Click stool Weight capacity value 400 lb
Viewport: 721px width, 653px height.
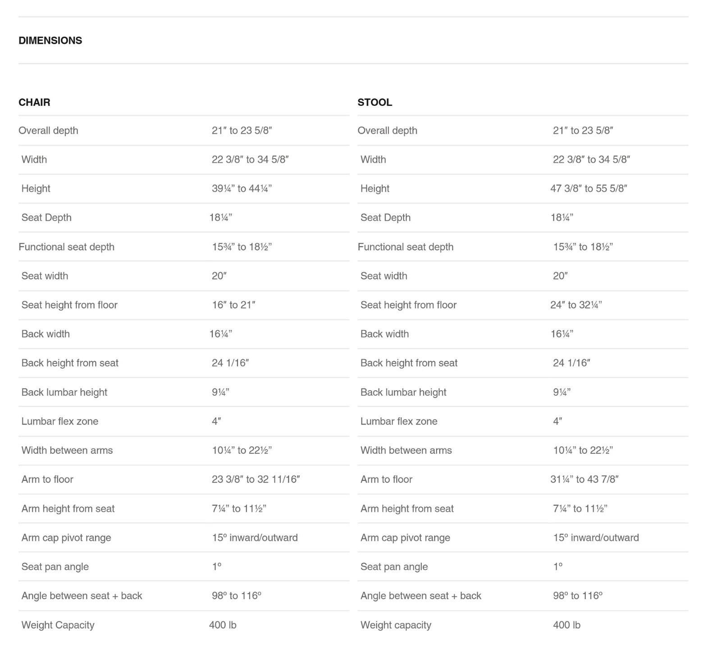[x=566, y=625]
